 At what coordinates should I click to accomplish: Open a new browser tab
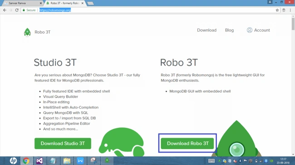coord(90,3)
